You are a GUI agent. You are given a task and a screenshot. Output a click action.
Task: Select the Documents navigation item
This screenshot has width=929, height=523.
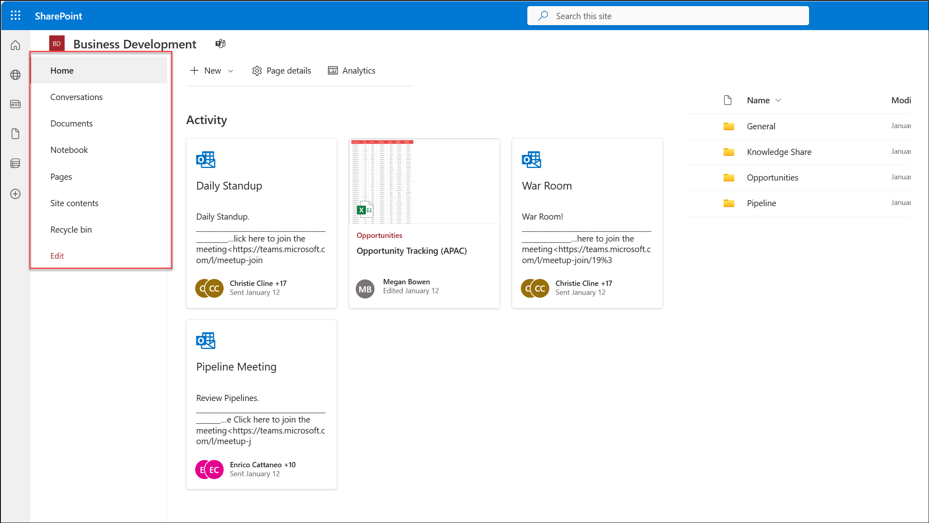72,122
